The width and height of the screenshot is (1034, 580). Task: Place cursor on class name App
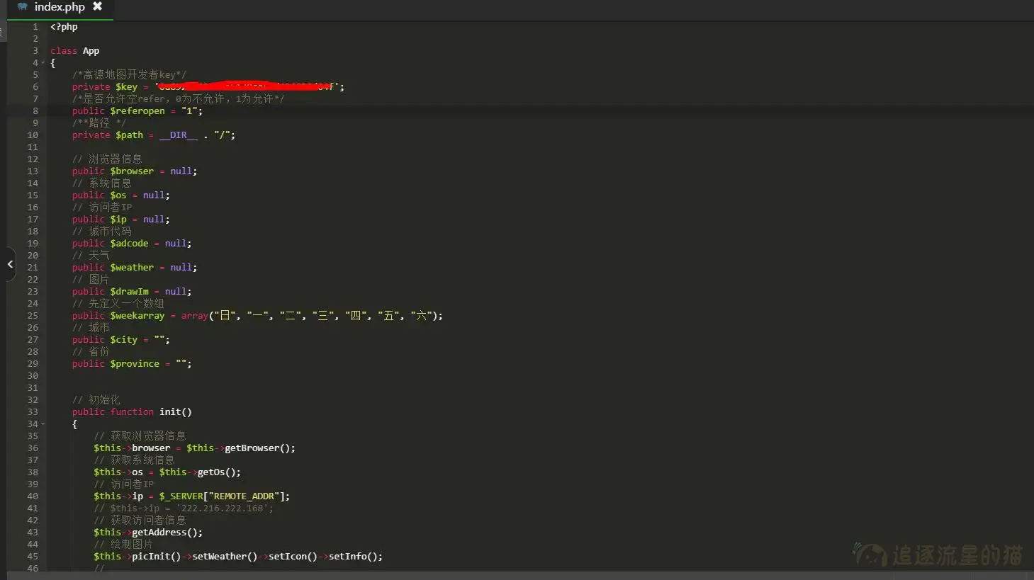click(x=91, y=51)
